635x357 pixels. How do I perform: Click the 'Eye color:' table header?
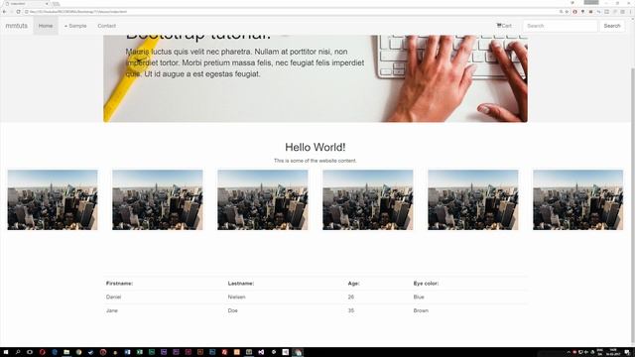coord(426,284)
